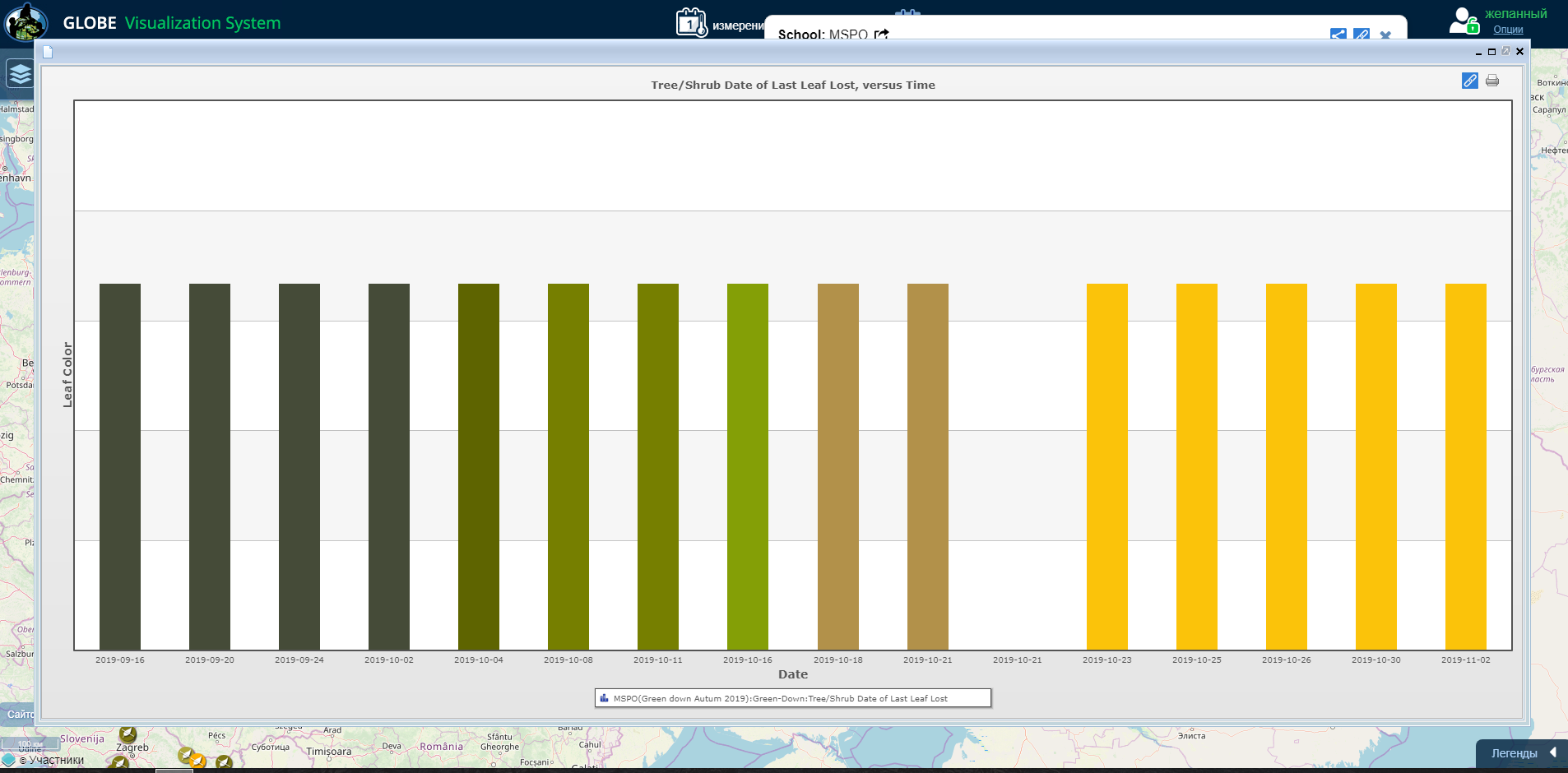Expand the Легенды panel
The height and width of the screenshot is (773, 1568).
coord(1522,752)
